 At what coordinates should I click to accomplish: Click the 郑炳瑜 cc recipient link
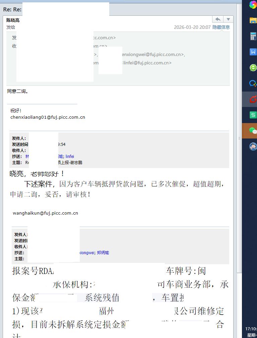(x=103, y=253)
